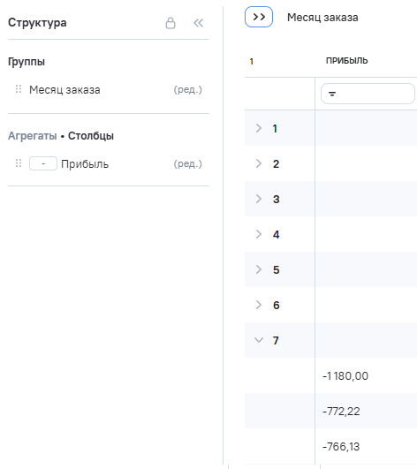Edit the Прибыль column via (ред.)
417x469 pixels.
click(188, 163)
